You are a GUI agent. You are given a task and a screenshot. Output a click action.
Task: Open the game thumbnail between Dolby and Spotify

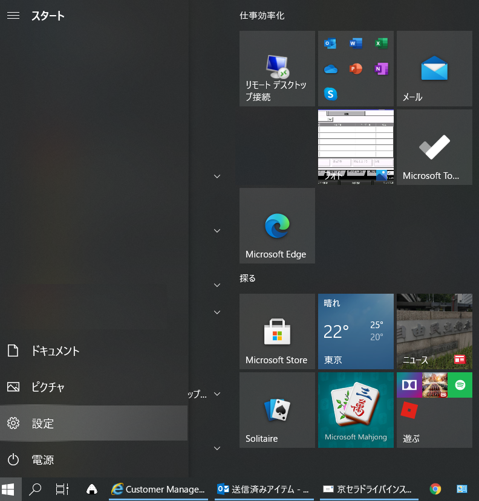click(435, 385)
